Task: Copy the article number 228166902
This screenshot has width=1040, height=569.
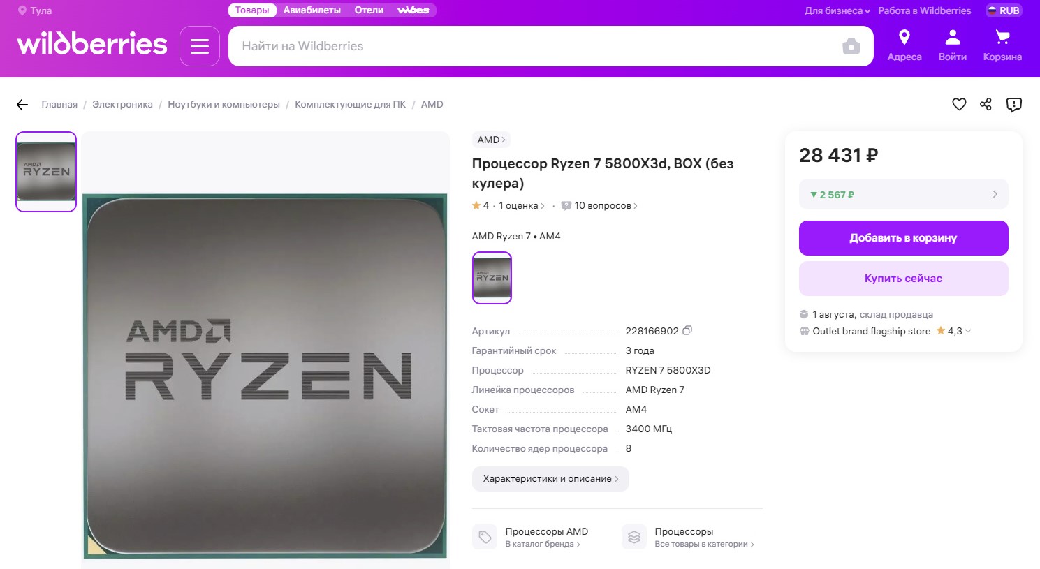Action: (x=687, y=331)
